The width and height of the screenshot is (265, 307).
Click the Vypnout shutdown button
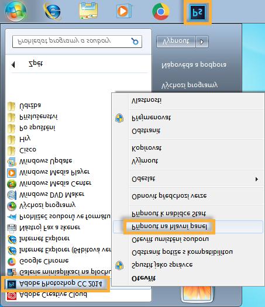176,42
